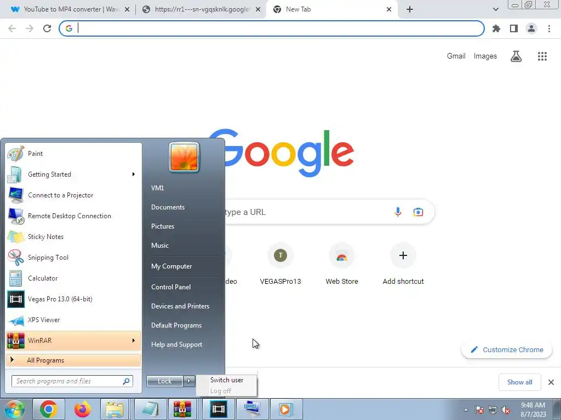
Task: Open Search Labs flask icon
Action: click(x=516, y=56)
